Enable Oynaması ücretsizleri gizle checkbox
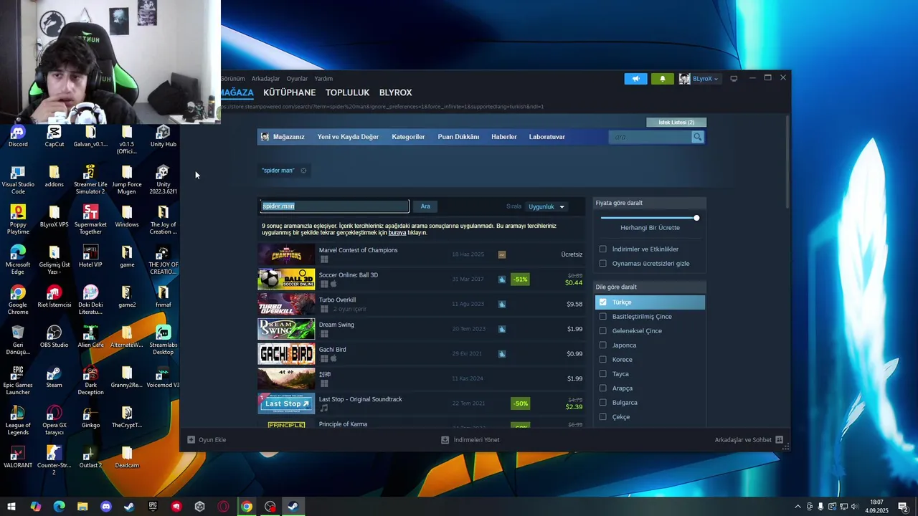Viewport: 918px width, 516px height. (602, 264)
